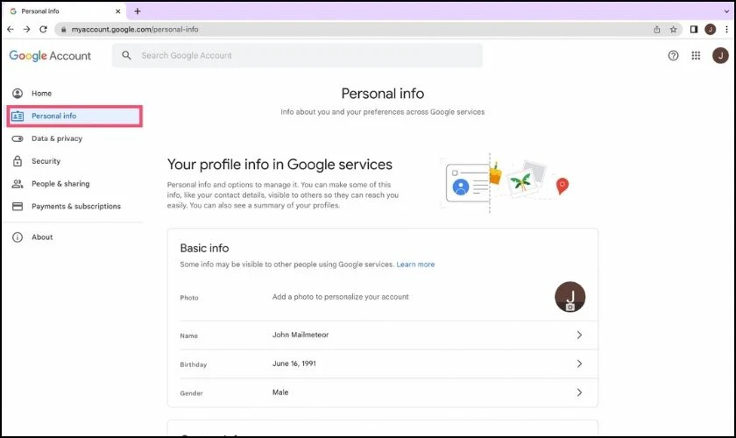The image size is (736, 438).
Task: Open a new tab with the plus button
Action: pyautogui.click(x=137, y=11)
